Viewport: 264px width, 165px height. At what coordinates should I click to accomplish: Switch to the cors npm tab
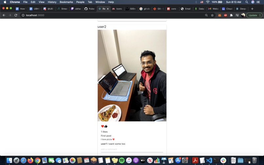pyautogui.click(x=172, y=9)
